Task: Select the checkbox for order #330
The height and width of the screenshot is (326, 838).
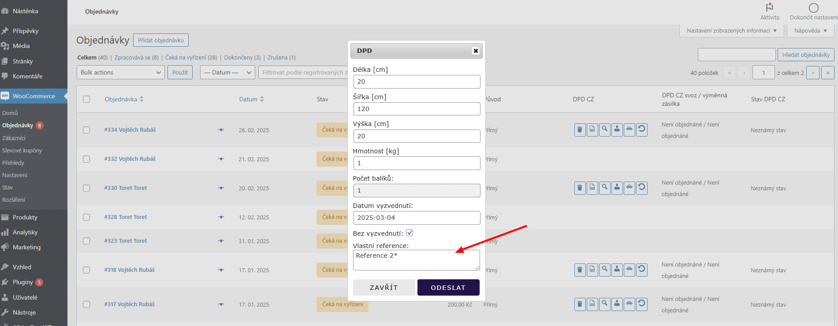Action: [x=86, y=188]
